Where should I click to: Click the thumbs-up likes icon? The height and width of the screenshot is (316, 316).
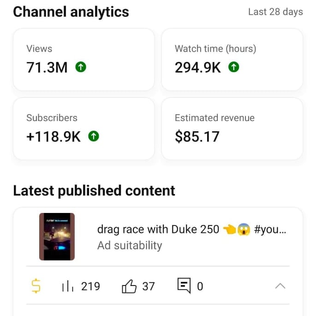tap(129, 287)
